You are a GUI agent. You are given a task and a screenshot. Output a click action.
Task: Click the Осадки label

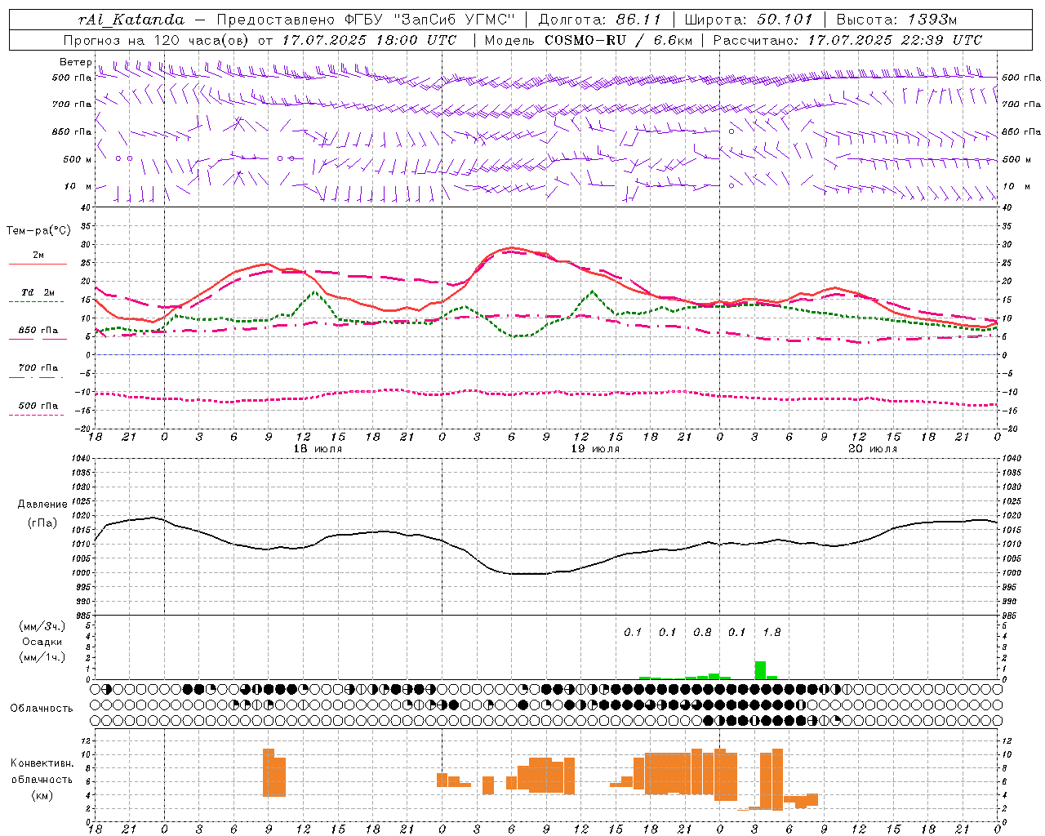[x=42, y=642]
